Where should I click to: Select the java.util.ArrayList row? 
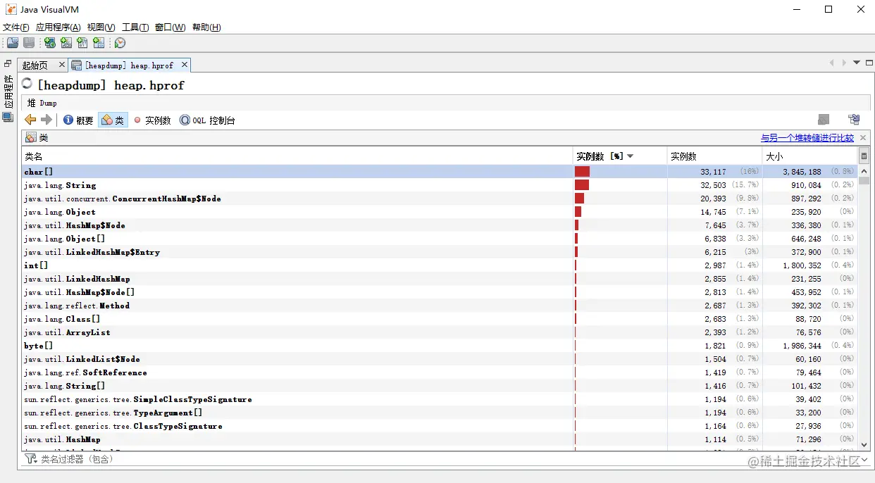pos(440,332)
